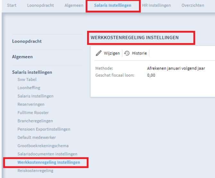Collapse Salaris instellingen sidebar section
The image size is (215, 178).
point(32,72)
